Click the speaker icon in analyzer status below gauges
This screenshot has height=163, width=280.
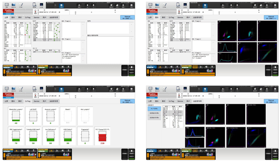pyautogui.click(x=28, y=150)
